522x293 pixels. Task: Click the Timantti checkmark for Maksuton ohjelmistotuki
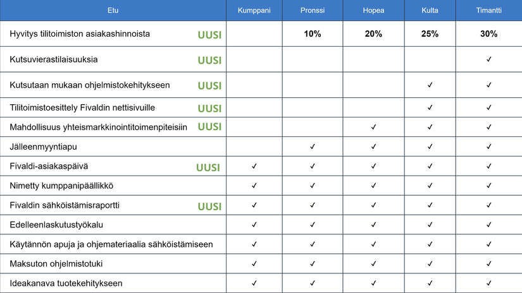[488, 264]
